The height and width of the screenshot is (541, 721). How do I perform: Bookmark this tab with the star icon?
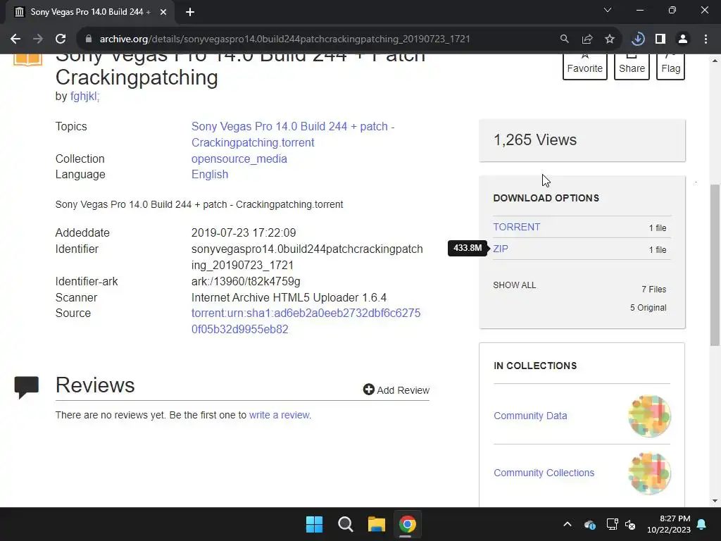pyautogui.click(x=610, y=39)
